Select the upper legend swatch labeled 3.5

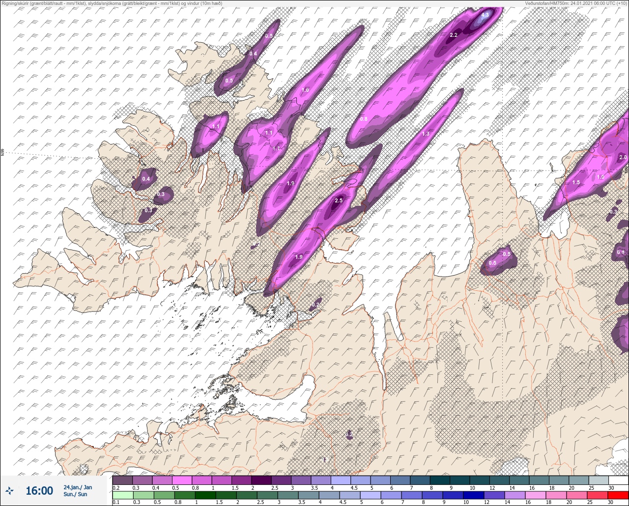321,480
